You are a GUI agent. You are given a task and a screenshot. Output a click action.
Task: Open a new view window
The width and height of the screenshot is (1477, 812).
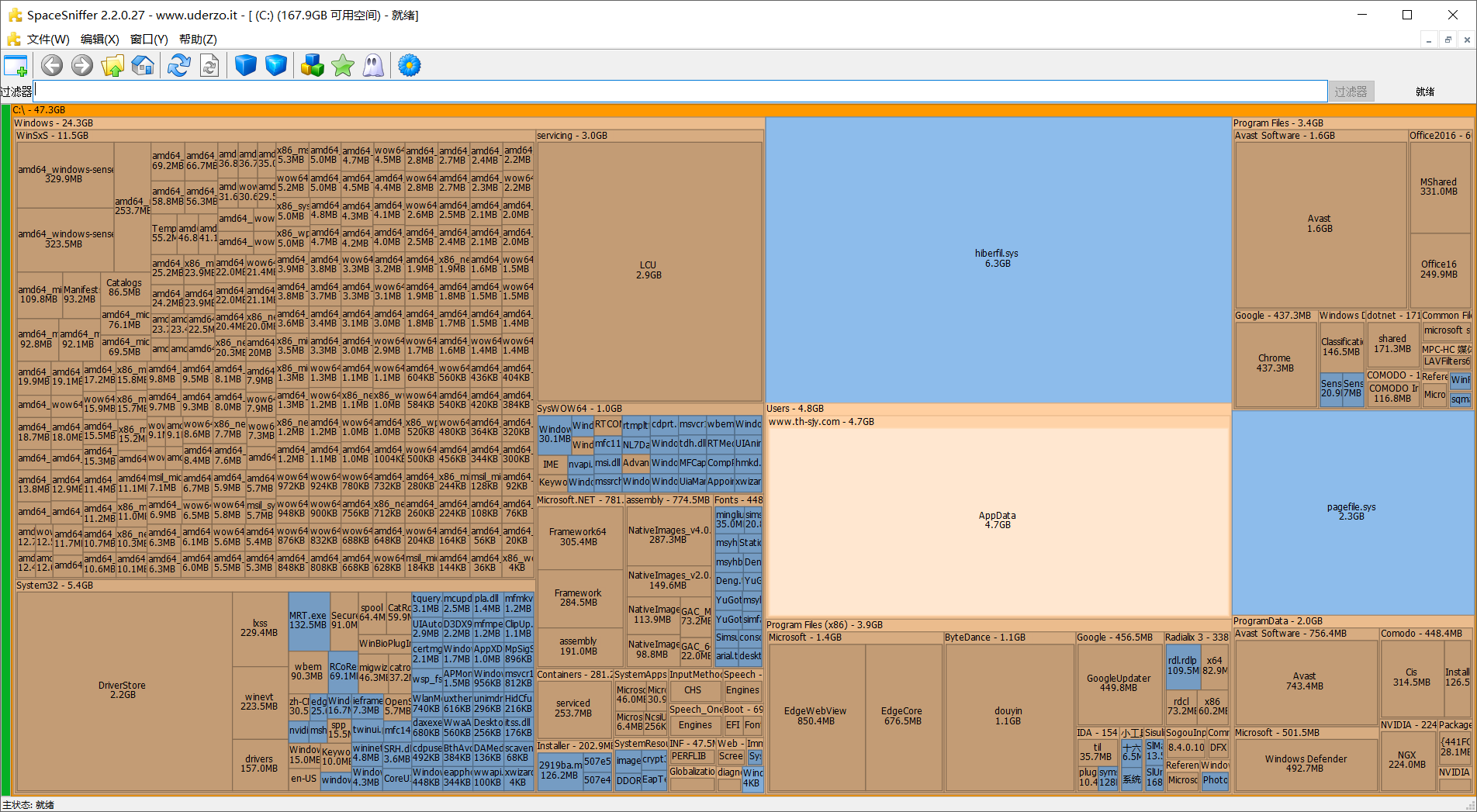point(16,66)
